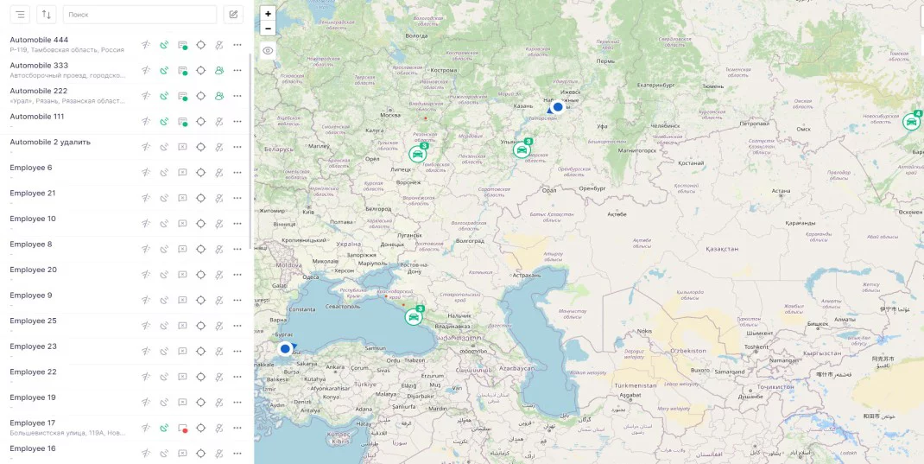Click satellite icon for Automobile 111
The height and width of the screenshot is (464, 924).
tap(164, 122)
